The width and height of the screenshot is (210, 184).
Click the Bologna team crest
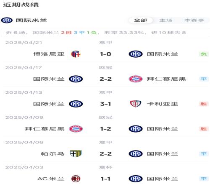tap(76, 54)
